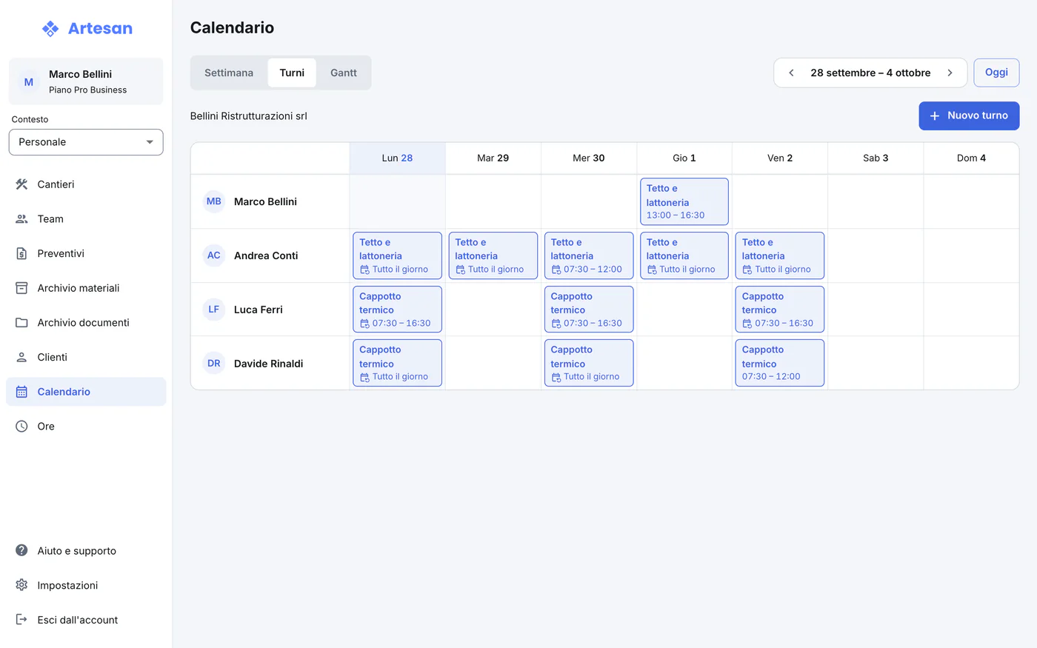
Task: Click the Dom 4 column header
Action: [x=971, y=158]
